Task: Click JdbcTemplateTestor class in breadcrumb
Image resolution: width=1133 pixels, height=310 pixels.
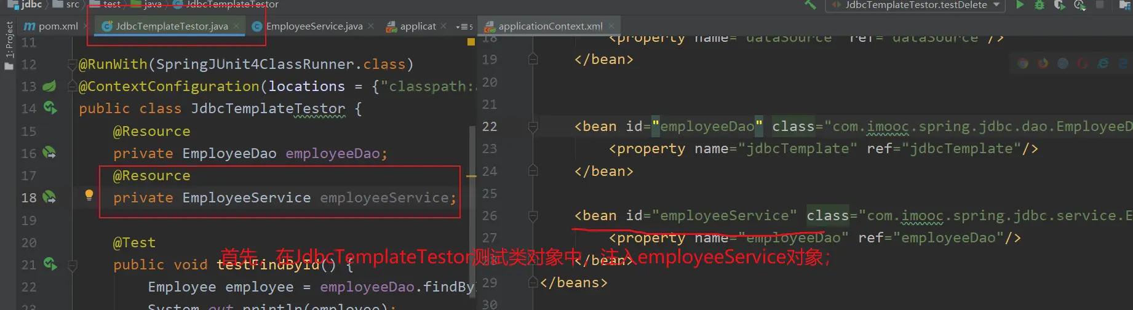Action: point(226,5)
